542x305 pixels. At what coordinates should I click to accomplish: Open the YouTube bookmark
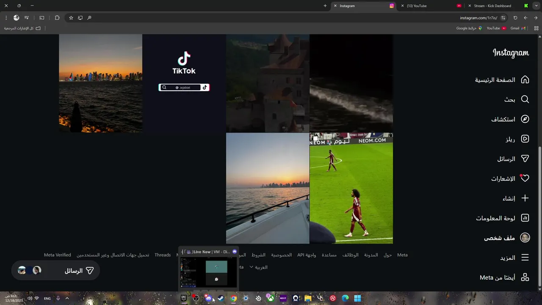496,28
